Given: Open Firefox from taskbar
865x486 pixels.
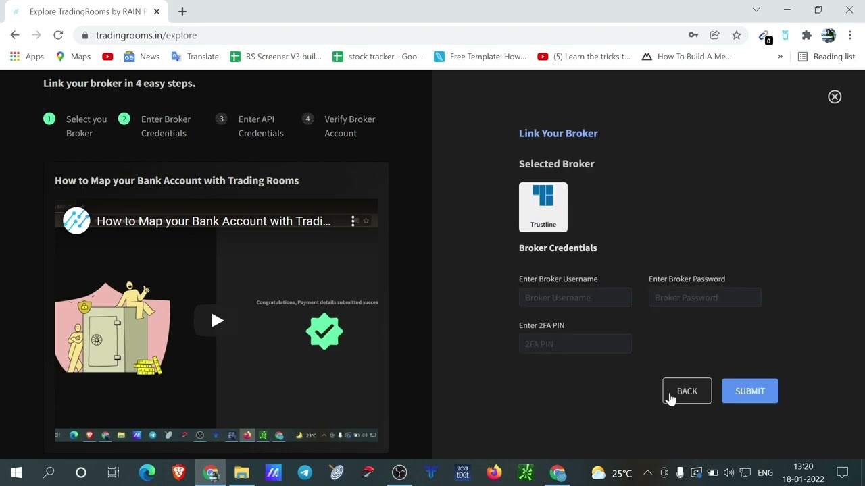Looking at the screenshot, I should (x=494, y=473).
